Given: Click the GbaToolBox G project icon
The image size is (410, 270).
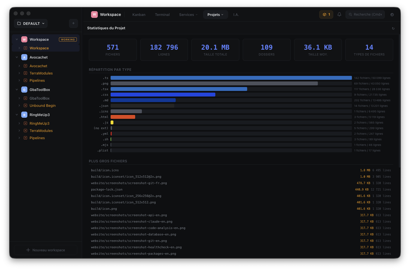Looking at the screenshot, I should [x=24, y=90].
